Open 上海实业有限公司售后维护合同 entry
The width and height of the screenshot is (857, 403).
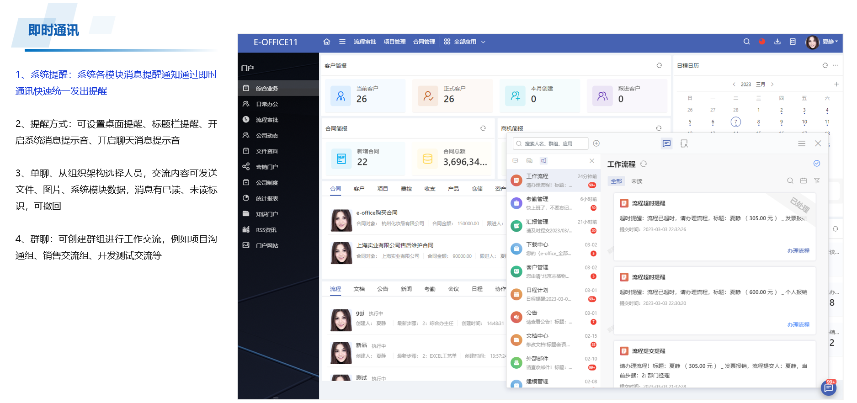tap(394, 245)
